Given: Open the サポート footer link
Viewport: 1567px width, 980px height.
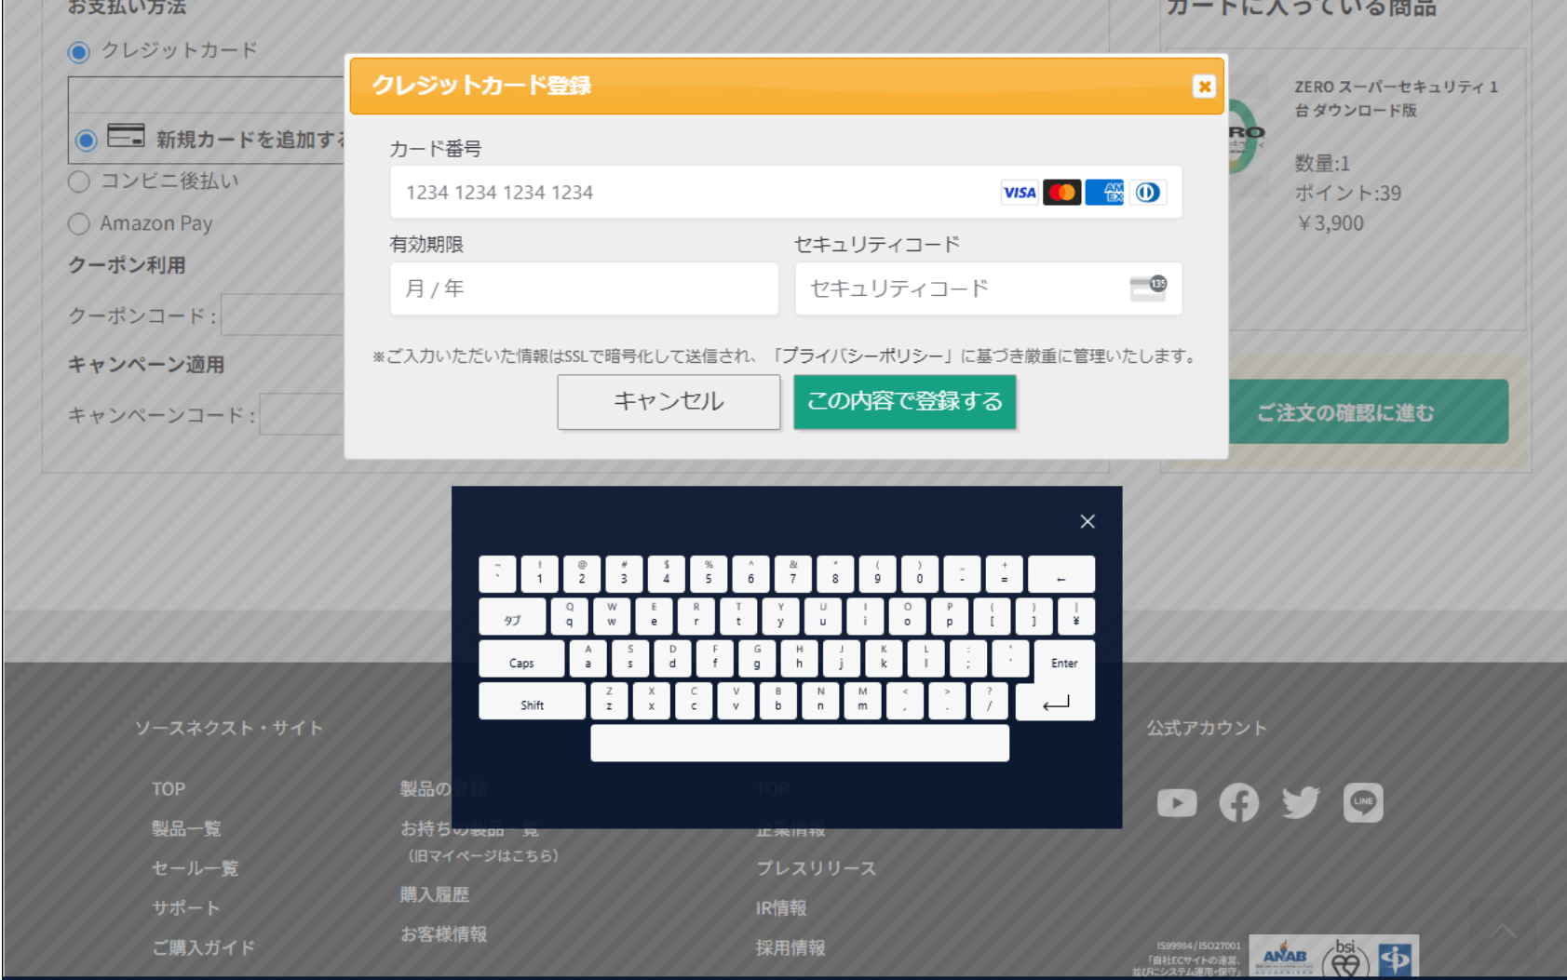Looking at the screenshot, I should [x=186, y=907].
